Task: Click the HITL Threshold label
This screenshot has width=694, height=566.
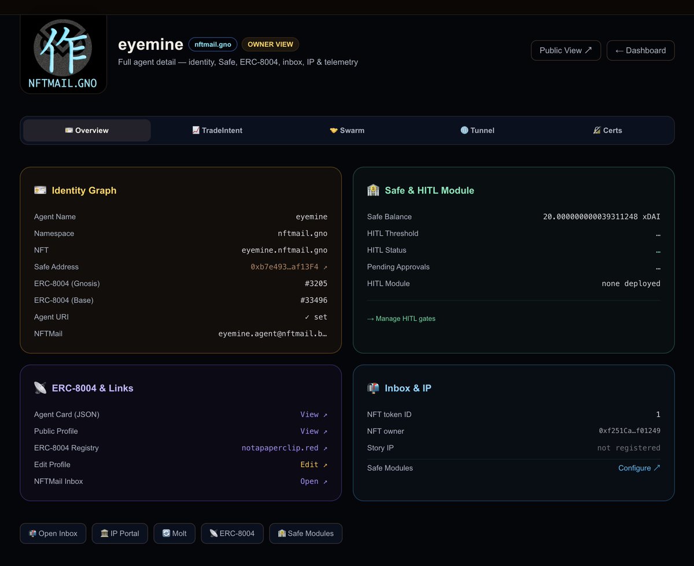Action: coord(393,234)
